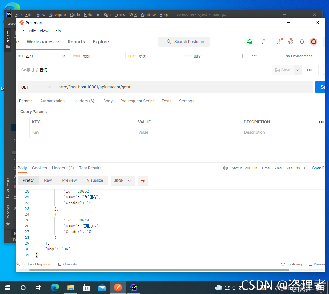This screenshot has height=294, width=329.
Task: Open Postman settings gear icon
Action: tap(290, 42)
